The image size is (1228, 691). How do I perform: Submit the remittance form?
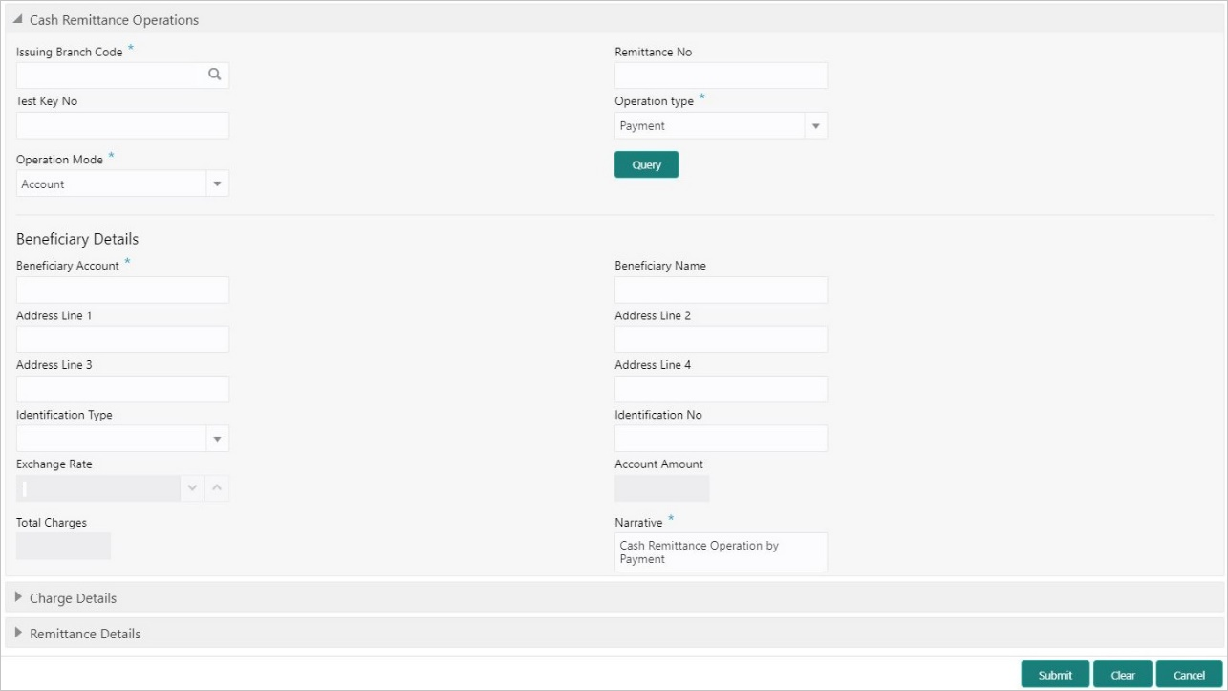(x=1055, y=675)
